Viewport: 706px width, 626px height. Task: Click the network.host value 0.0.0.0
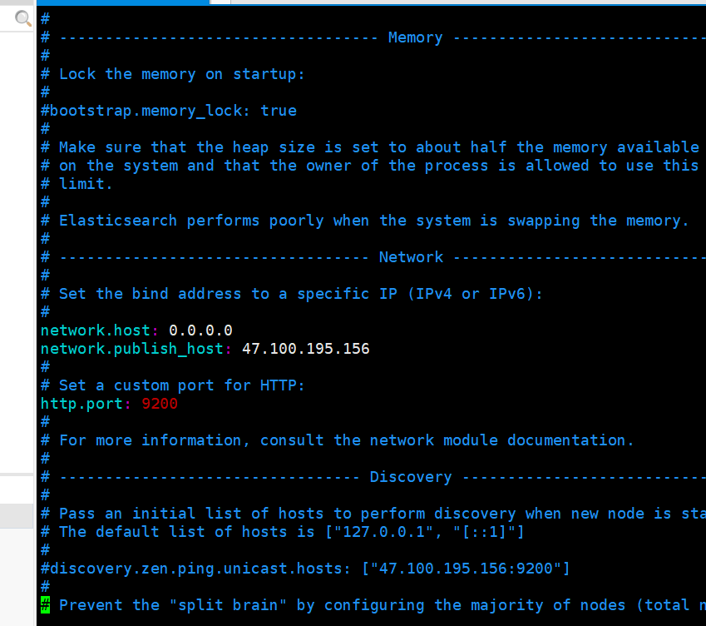[x=200, y=330]
